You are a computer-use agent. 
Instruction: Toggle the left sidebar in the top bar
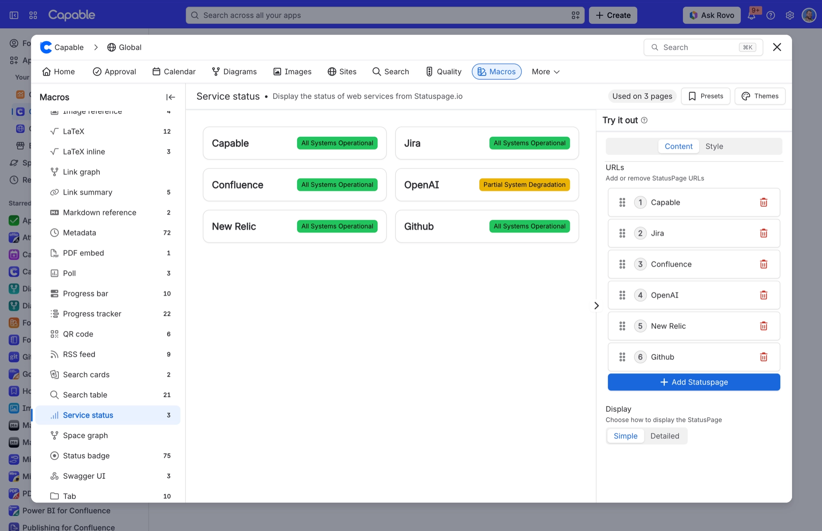pos(14,15)
